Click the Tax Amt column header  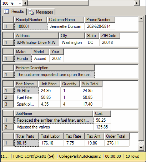coord(94,136)
